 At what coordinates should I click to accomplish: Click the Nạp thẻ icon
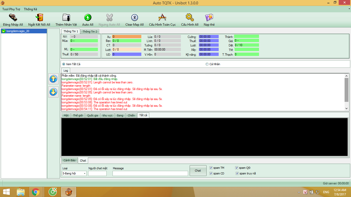click(209, 17)
